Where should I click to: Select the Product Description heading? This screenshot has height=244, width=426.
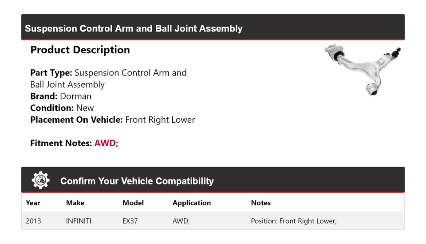click(x=80, y=50)
